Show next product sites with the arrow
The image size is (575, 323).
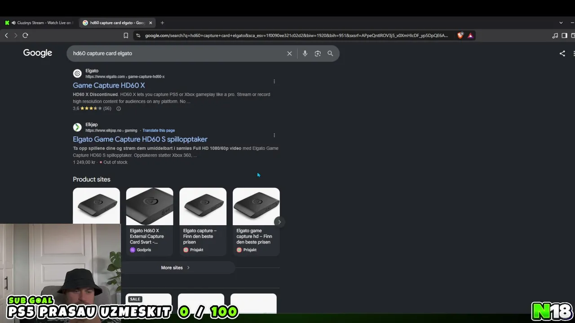coord(279,222)
